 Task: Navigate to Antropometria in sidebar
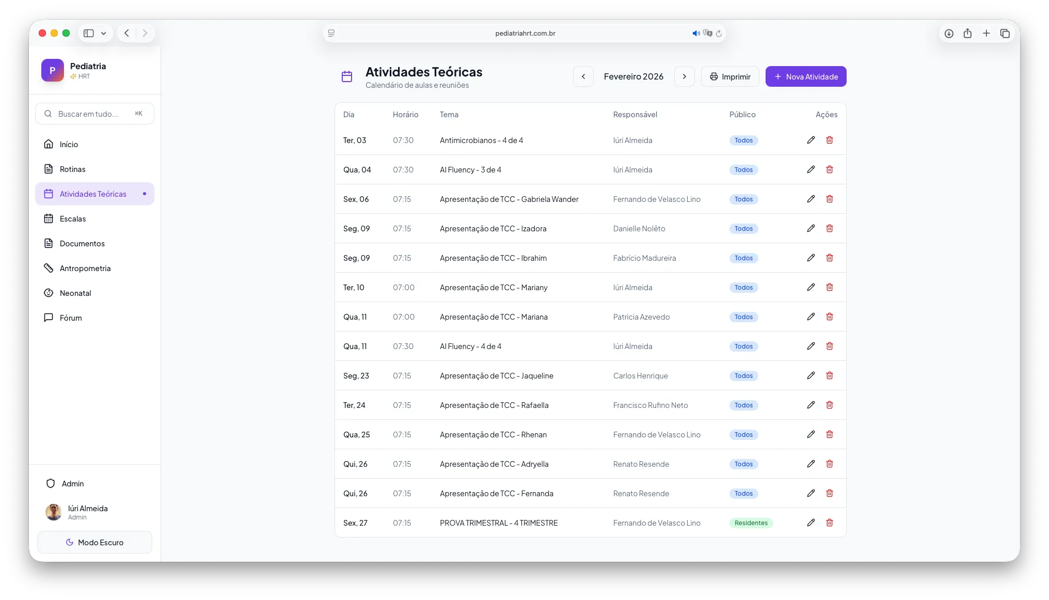pyautogui.click(x=85, y=268)
